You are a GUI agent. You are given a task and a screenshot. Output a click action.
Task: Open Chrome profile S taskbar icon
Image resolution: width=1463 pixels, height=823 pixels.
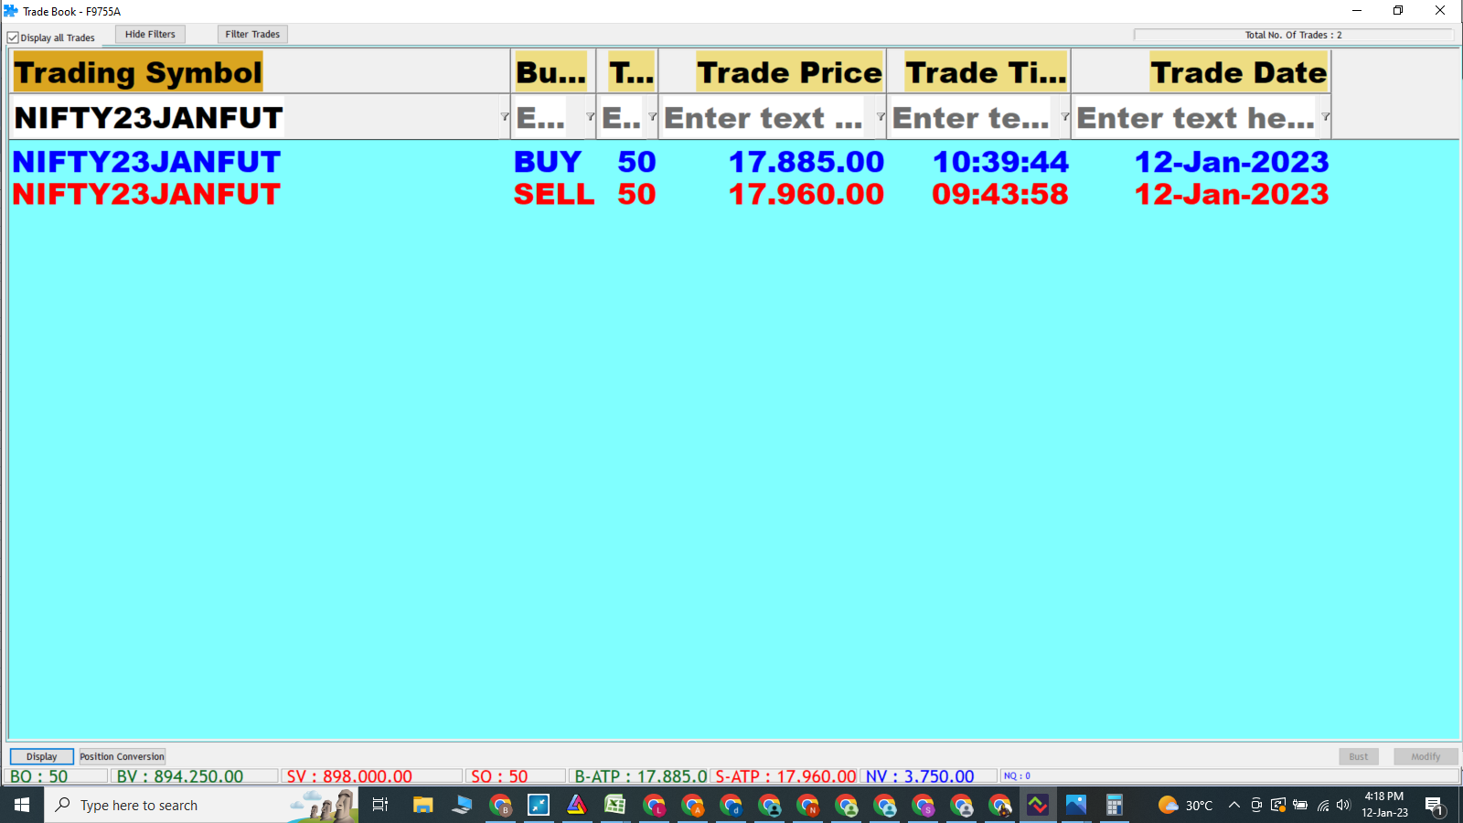pos(923,805)
